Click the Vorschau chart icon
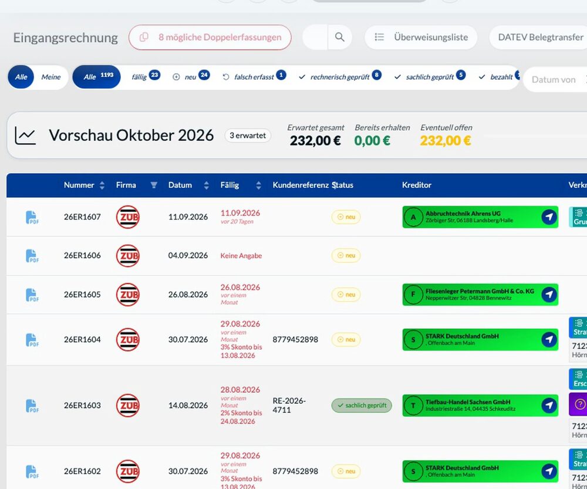Screen dimensions: 587x489 (25, 136)
